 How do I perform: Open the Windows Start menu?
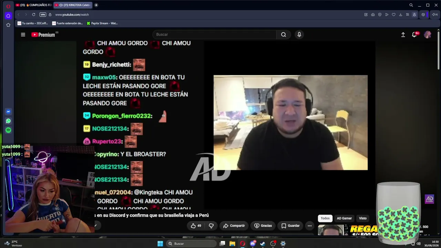point(160,244)
